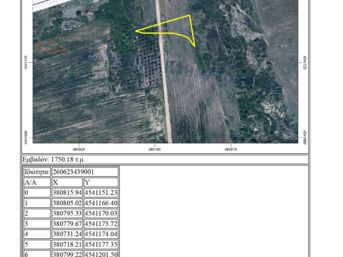Click the A/A column header
This screenshot has width=343, height=257.
coord(37,182)
